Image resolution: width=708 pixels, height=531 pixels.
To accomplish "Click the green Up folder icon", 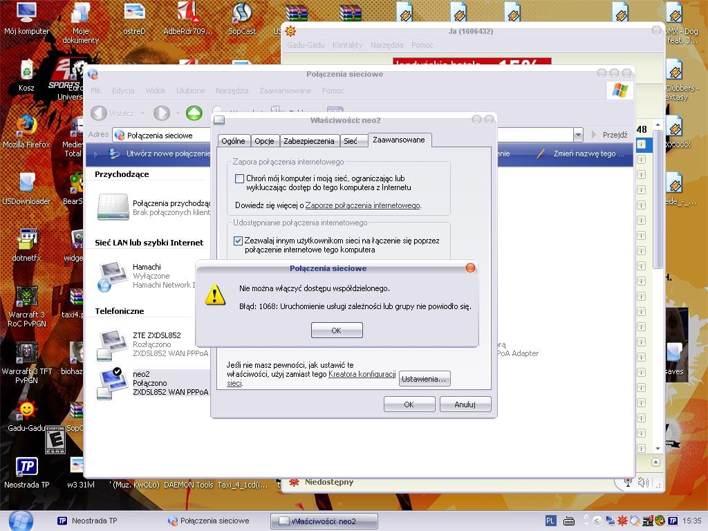I will [x=194, y=113].
